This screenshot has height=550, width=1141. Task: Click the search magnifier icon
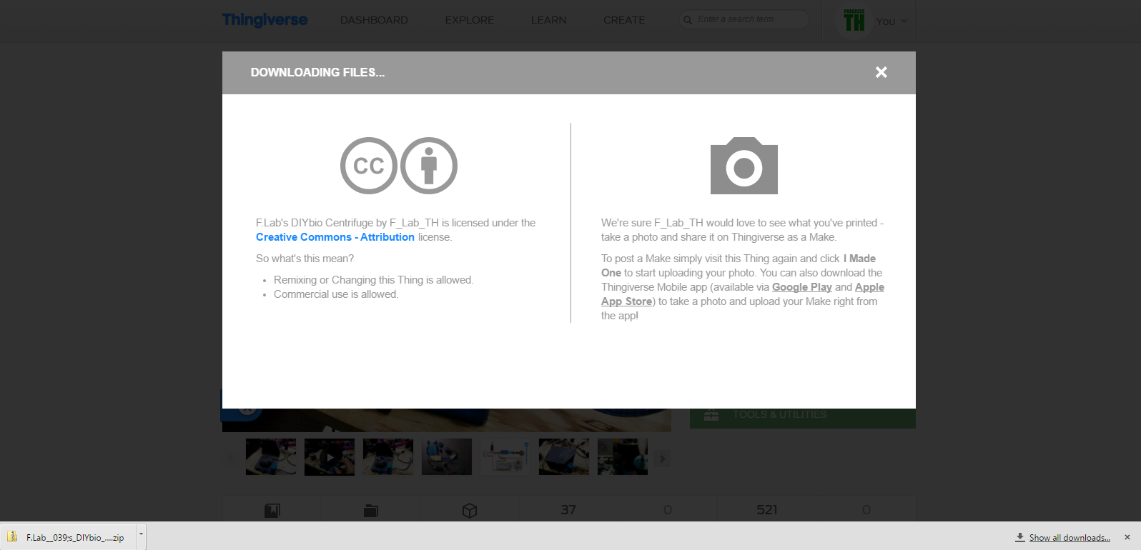coord(688,20)
